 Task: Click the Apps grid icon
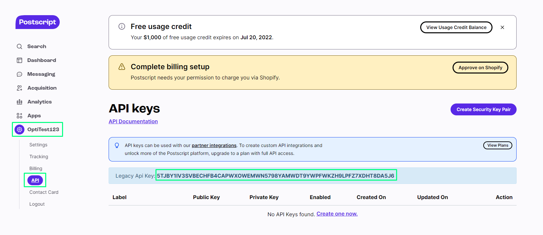[19, 116]
